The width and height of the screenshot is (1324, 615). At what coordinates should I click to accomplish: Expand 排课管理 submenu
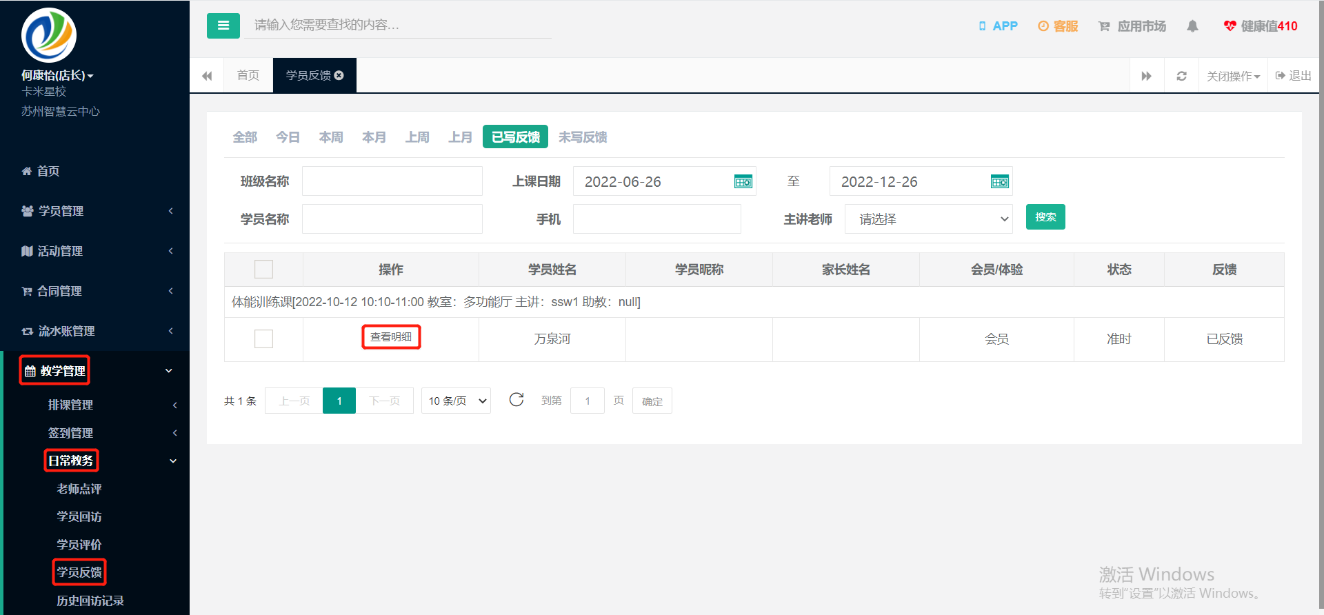pos(97,405)
